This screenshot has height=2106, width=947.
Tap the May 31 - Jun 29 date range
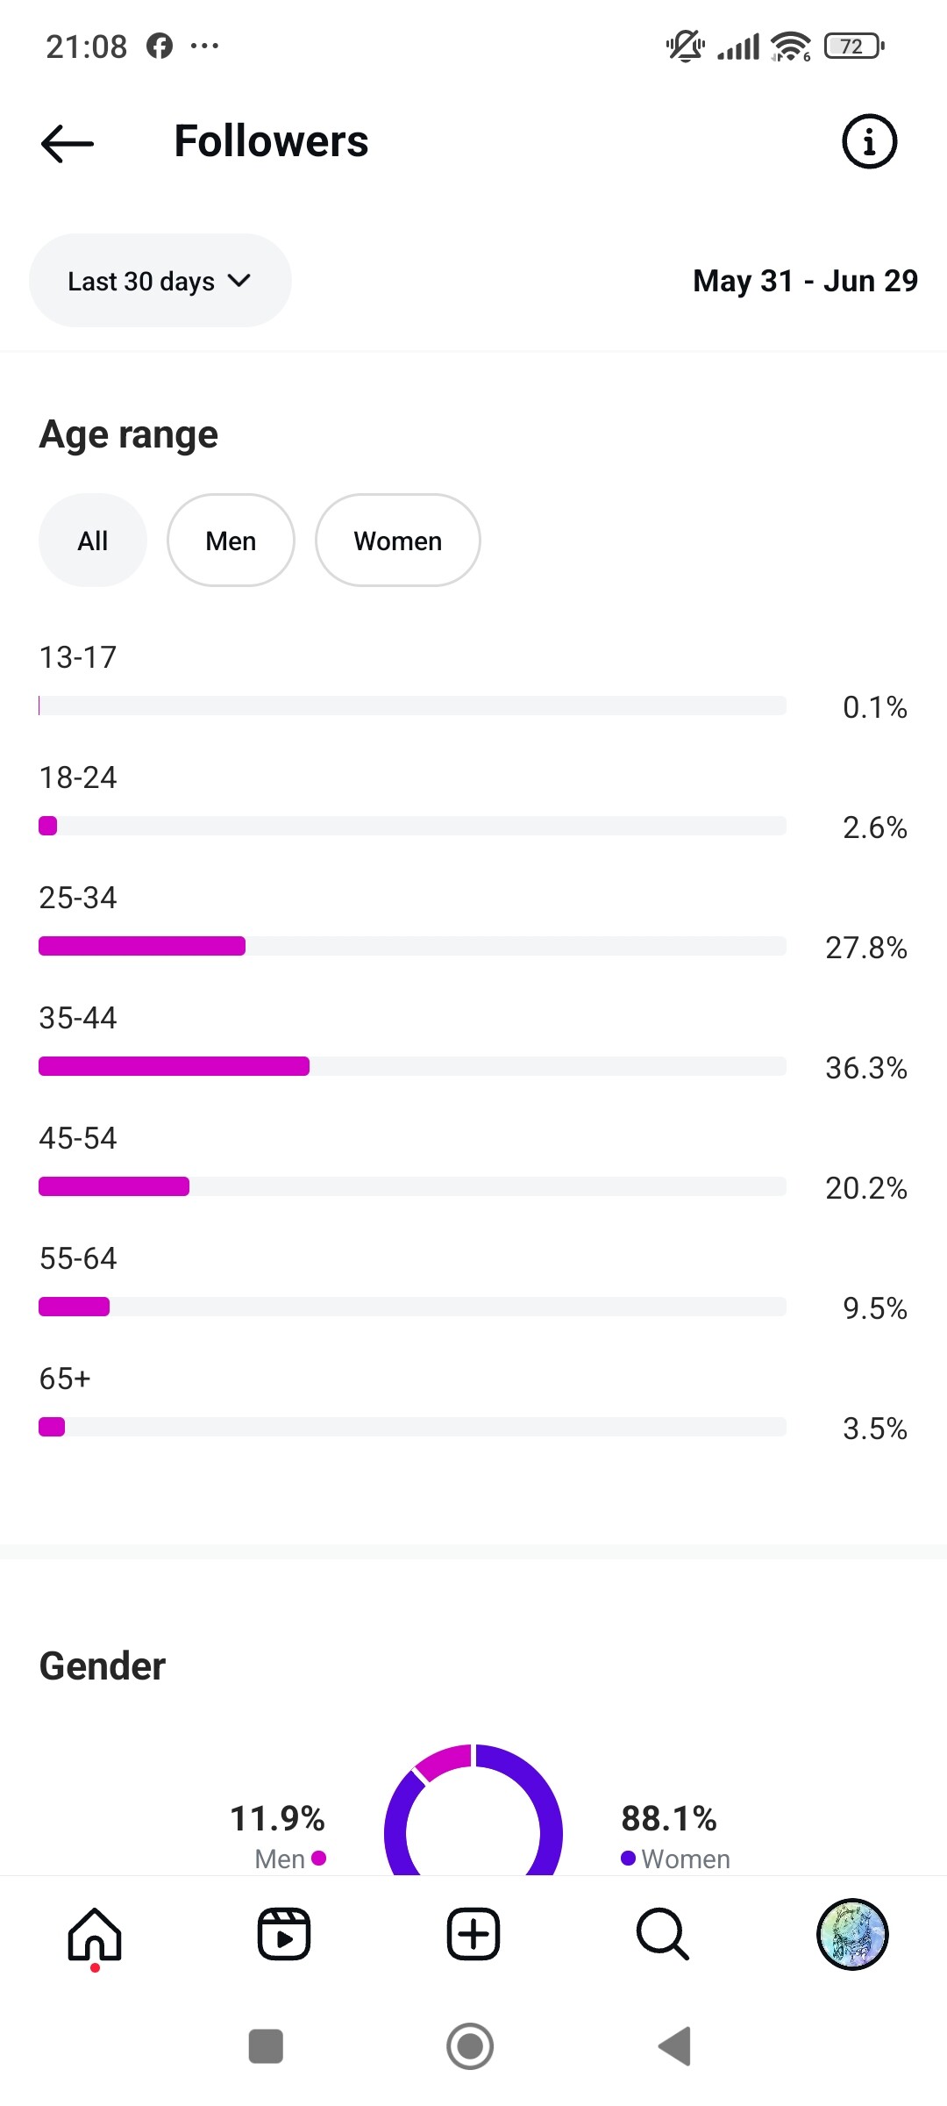tap(805, 281)
